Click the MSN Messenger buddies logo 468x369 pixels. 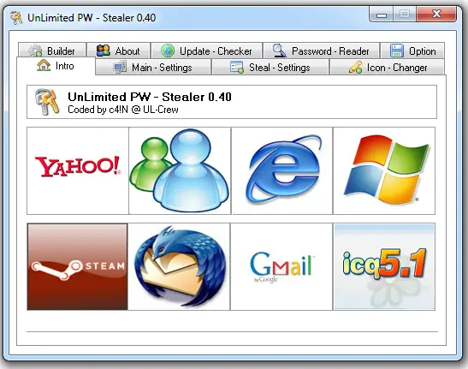point(180,170)
